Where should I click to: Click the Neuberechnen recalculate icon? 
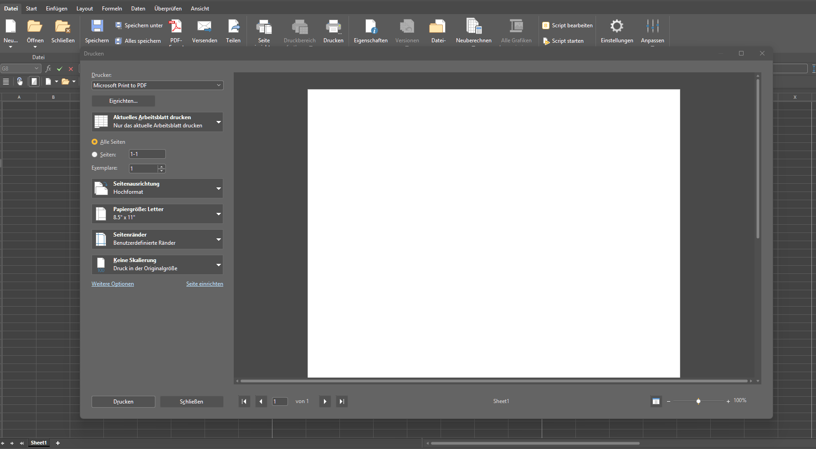(474, 26)
